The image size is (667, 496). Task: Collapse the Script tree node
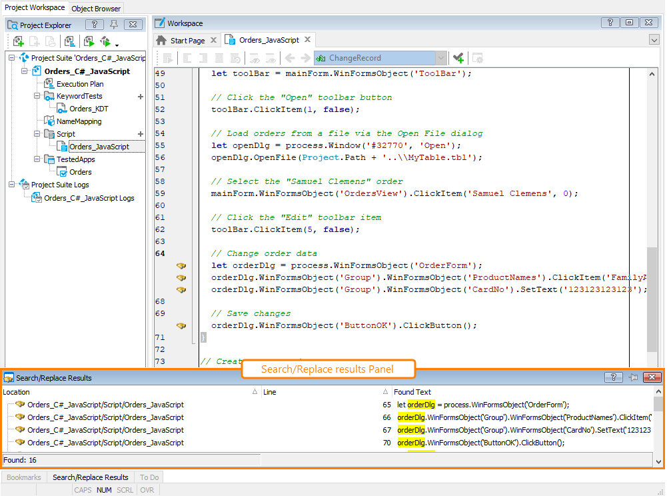click(37, 134)
